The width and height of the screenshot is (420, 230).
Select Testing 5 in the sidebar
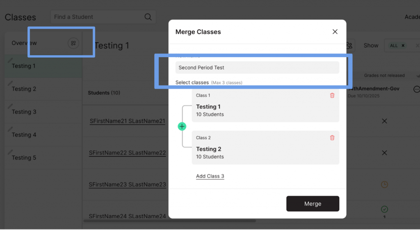pyautogui.click(x=43, y=158)
